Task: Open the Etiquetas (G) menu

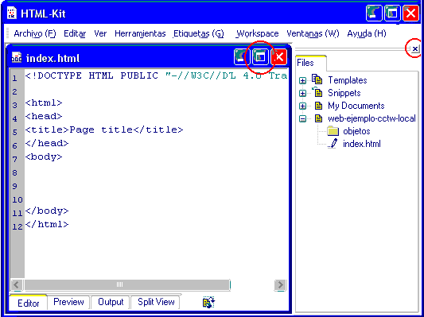Action: pyautogui.click(x=199, y=33)
